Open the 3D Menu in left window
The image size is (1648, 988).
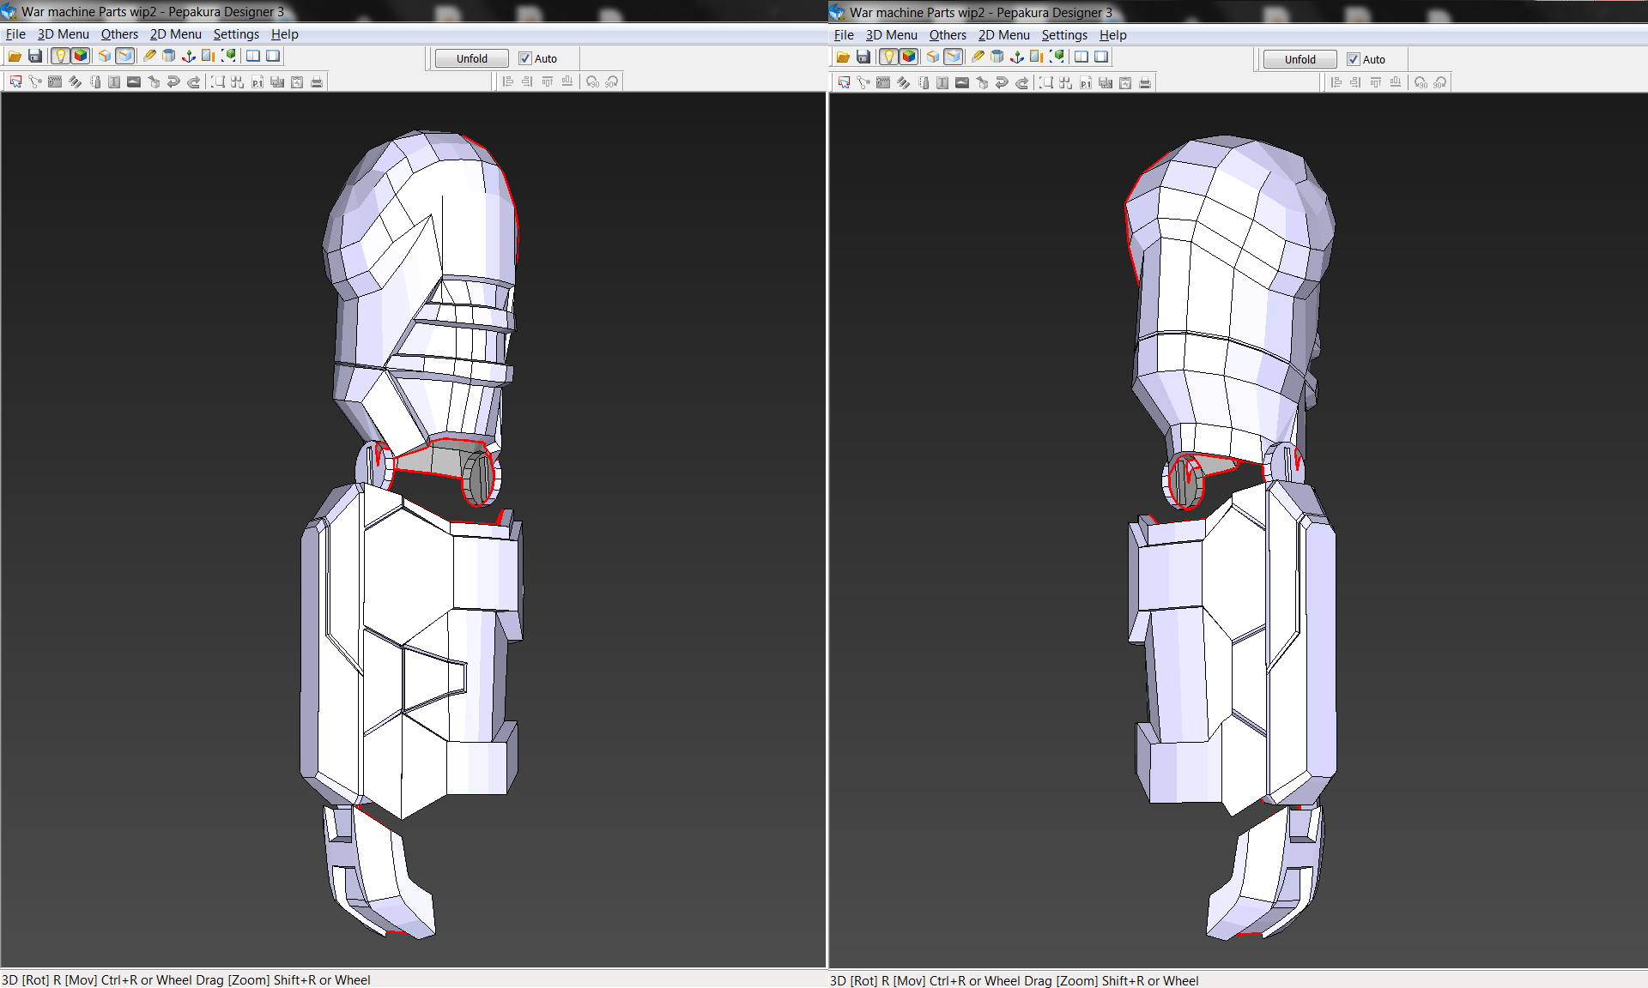pos(63,34)
